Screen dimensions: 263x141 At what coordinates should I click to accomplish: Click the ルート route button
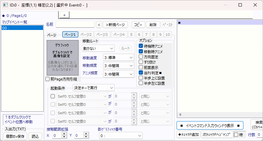[125, 48]
